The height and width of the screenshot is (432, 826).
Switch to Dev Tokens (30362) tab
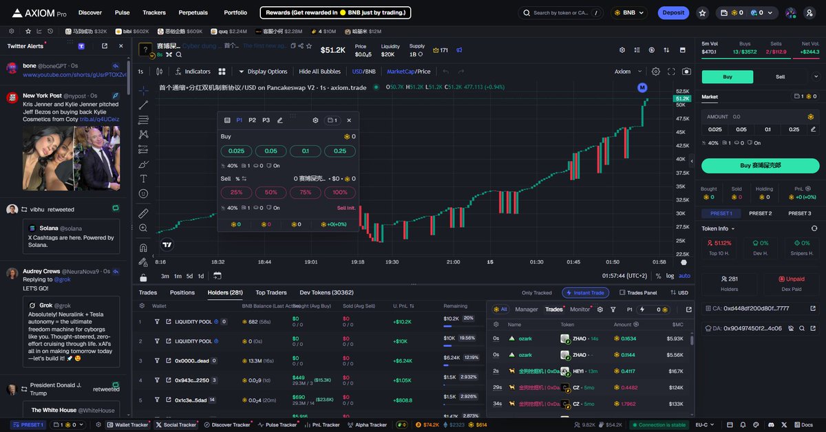point(326,292)
